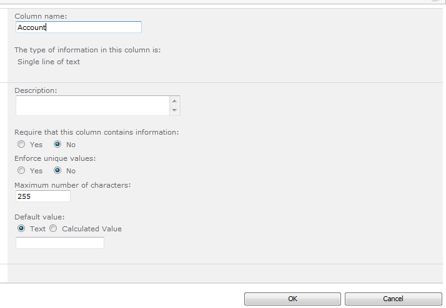
Task: Click the 'Single line of text' type text
Action: pos(49,62)
